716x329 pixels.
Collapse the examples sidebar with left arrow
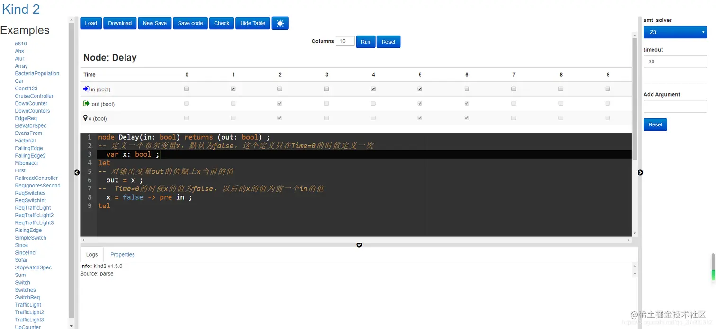pos(77,173)
